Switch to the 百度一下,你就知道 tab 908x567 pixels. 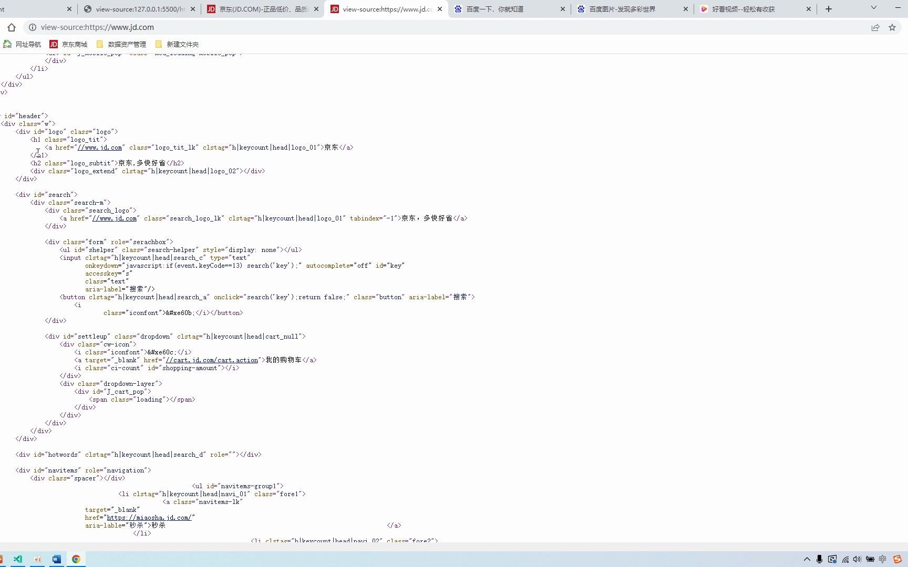pos(510,9)
